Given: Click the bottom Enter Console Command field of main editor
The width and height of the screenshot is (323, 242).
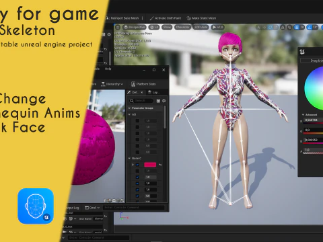Looking at the screenshot, I should (x=99, y=237).
